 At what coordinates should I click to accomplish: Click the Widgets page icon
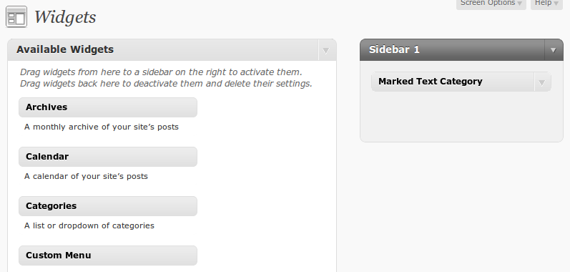pos(16,16)
